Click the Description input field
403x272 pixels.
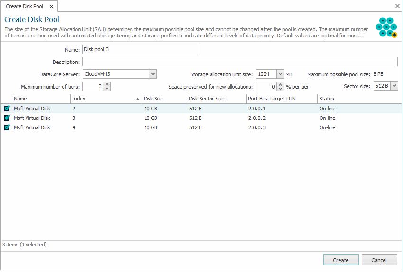pyautogui.click(x=239, y=62)
